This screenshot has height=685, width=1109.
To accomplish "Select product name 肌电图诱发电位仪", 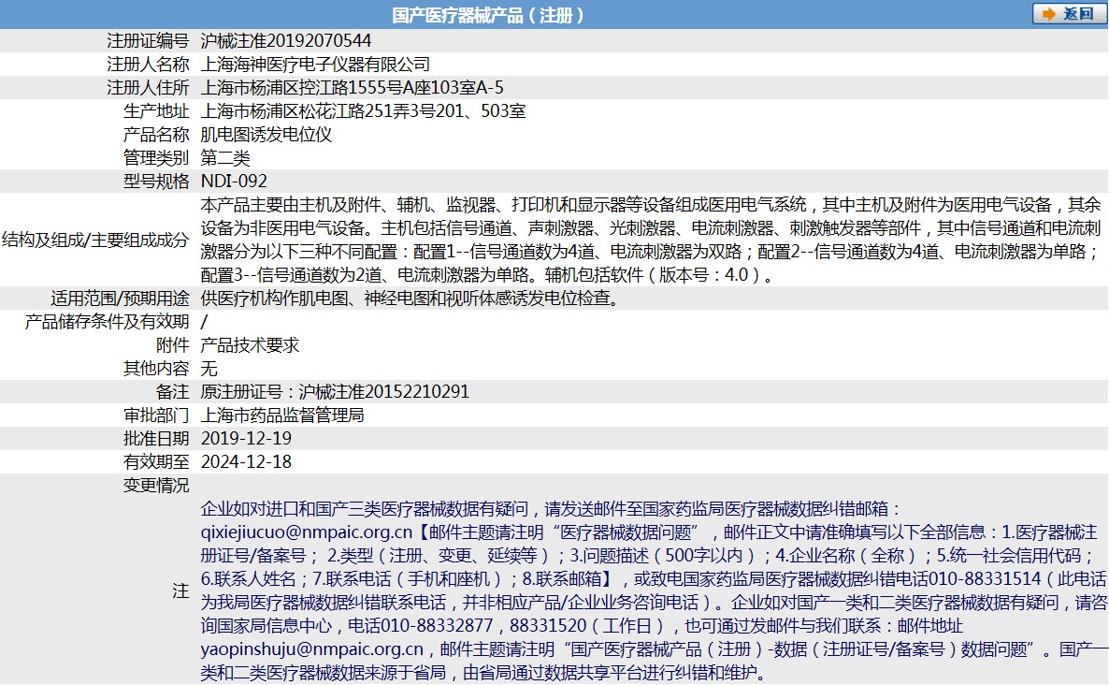I will (x=266, y=135).
